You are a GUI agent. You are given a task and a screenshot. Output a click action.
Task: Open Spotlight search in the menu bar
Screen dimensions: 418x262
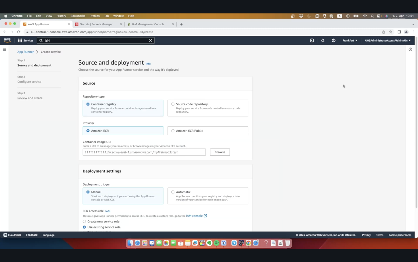[x=372, y=16]
